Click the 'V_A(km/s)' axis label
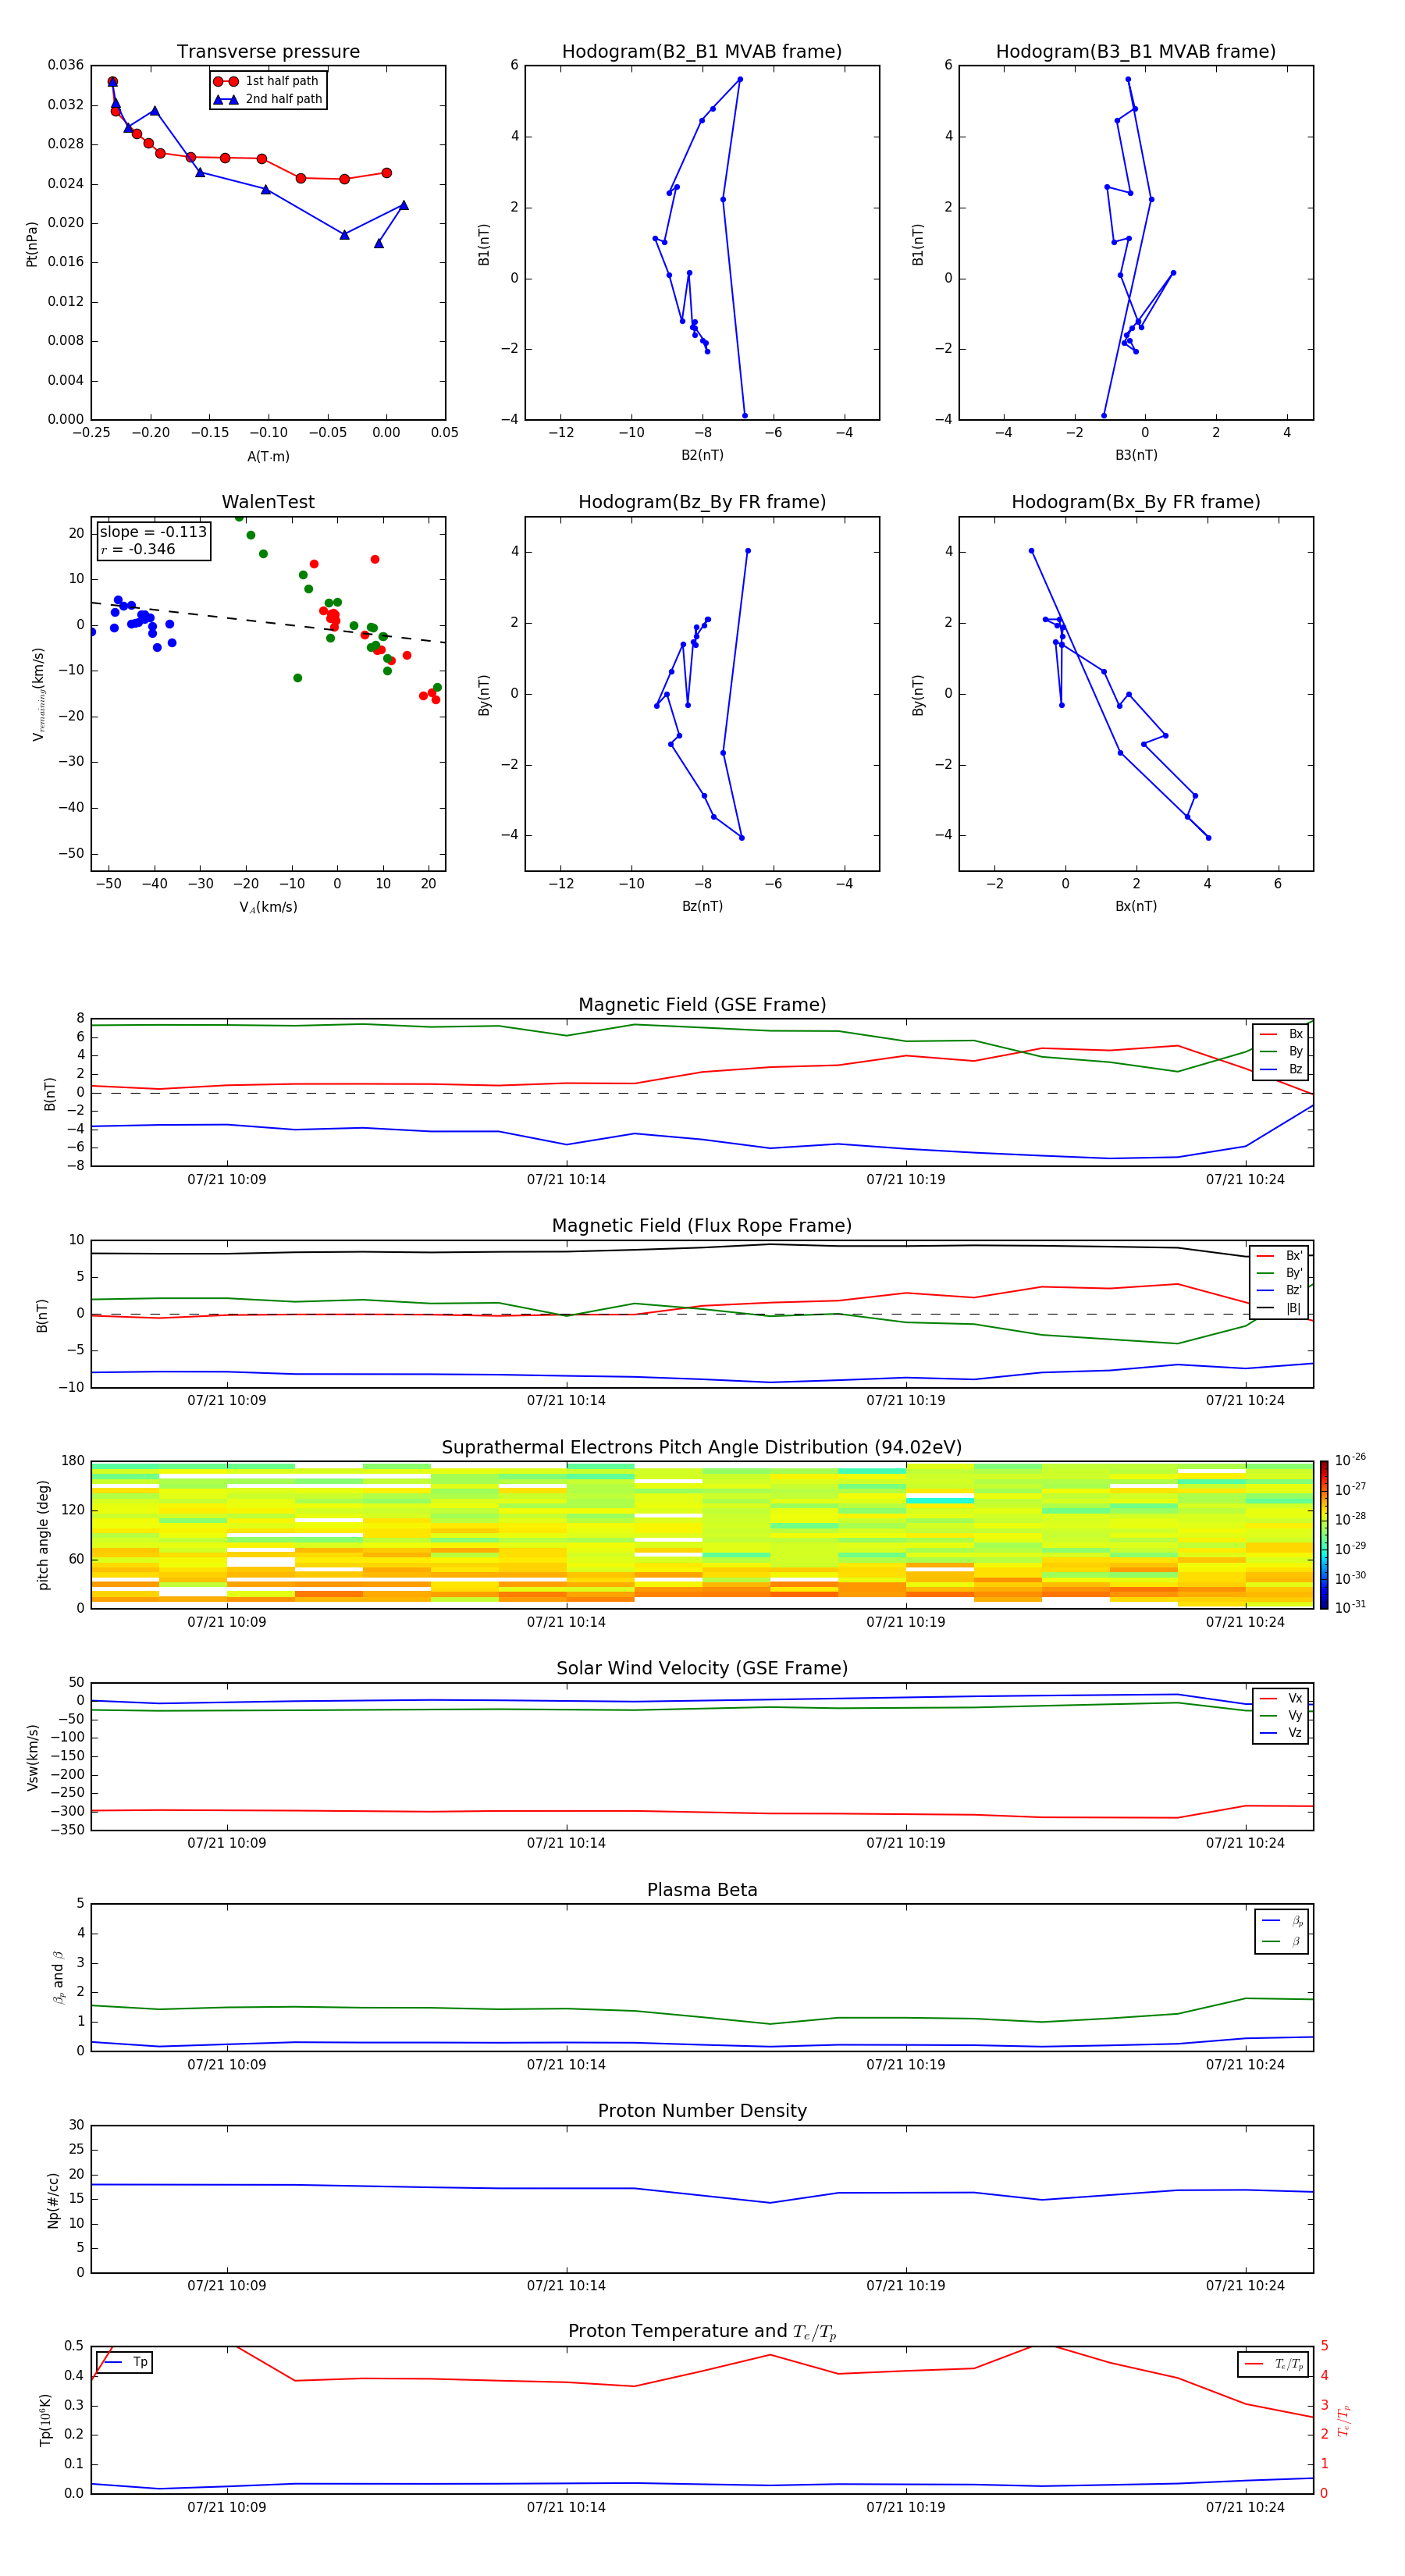1405x2576 pixels. coord(268,907)
